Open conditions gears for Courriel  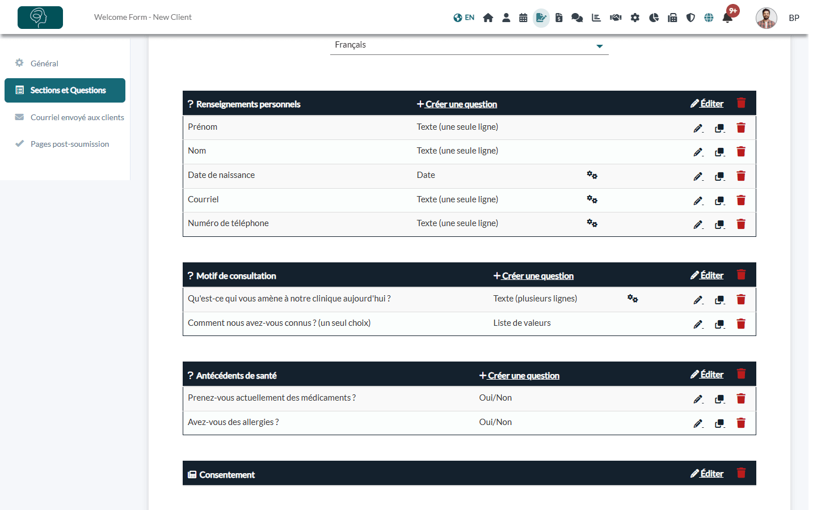pos(592,199)
